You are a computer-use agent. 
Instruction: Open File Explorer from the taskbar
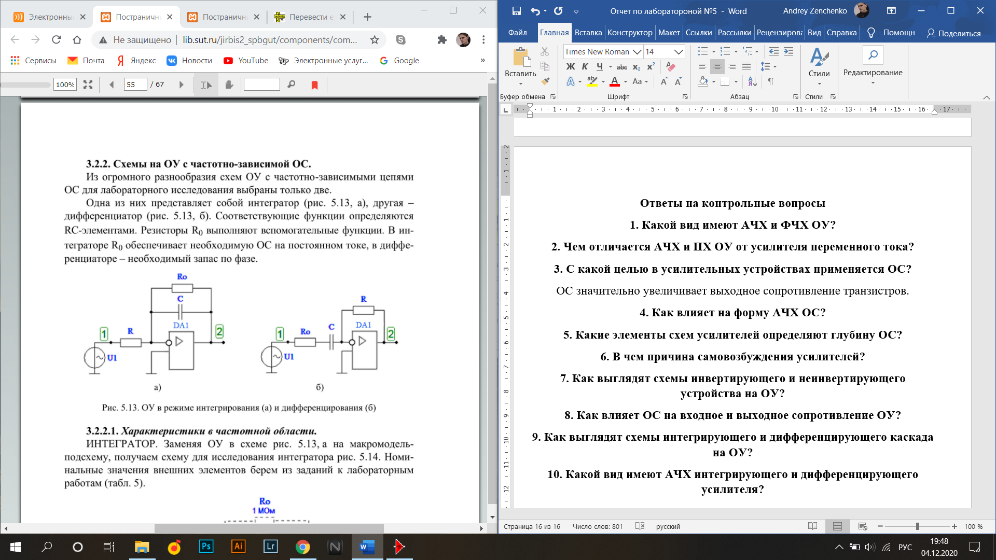pyautogui.click(x=142, y=547)
